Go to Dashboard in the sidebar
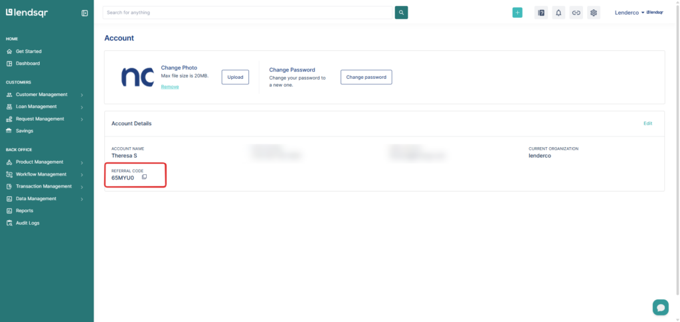 (x=28, y=64)
